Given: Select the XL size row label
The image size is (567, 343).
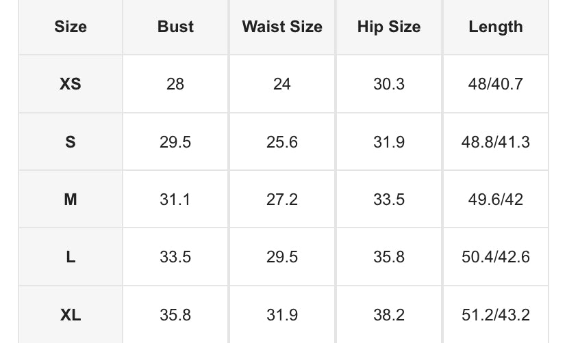Looking at the screenshot, I should pos(71,315).
